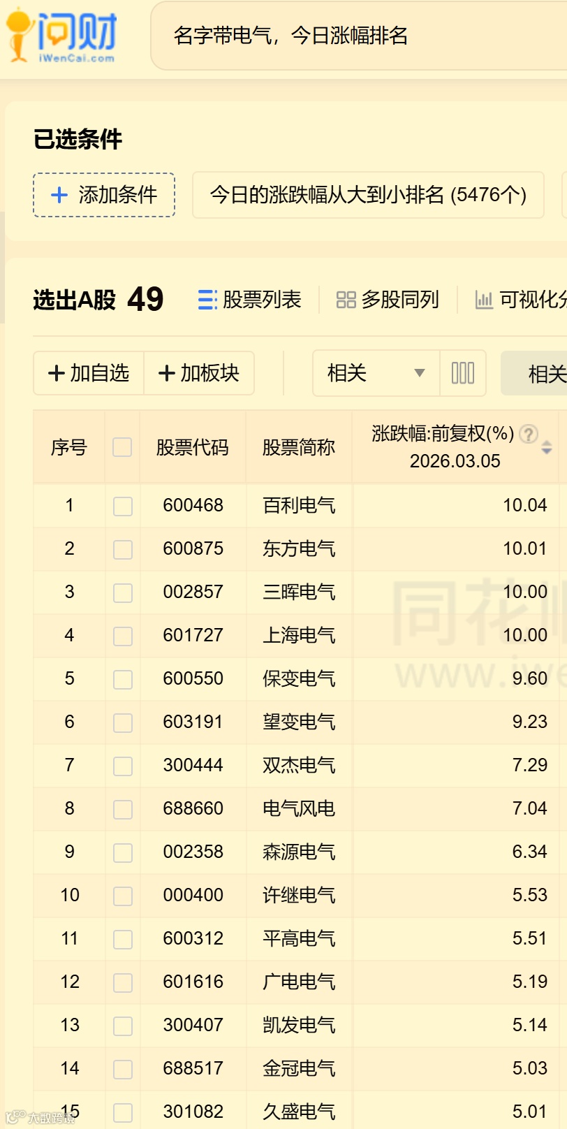The image size is (567, 1129).
Task: Check the box for 上海电气 row
Action: click(x=123, y=636)
